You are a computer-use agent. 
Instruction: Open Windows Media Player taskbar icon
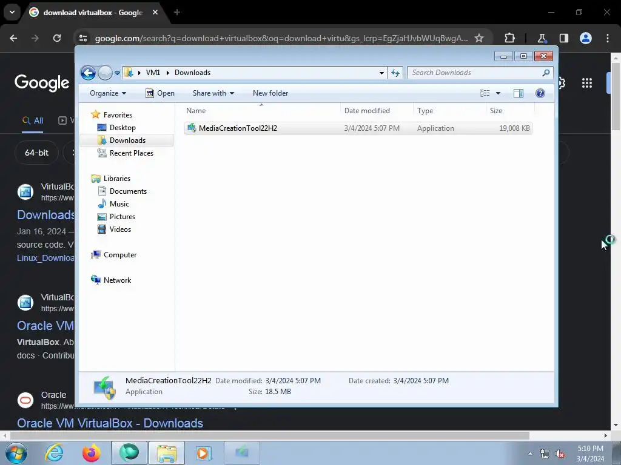pyautogui.click(x=204, y=453)
